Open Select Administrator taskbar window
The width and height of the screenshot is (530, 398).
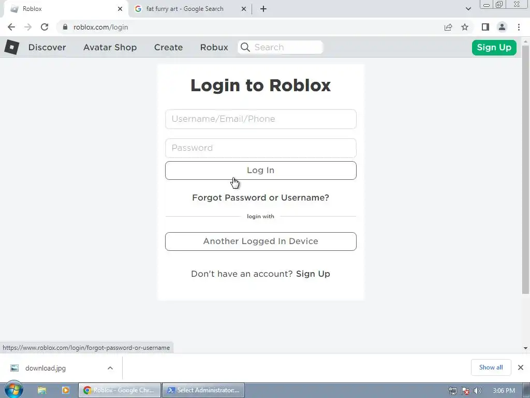[x=203, y=390]
